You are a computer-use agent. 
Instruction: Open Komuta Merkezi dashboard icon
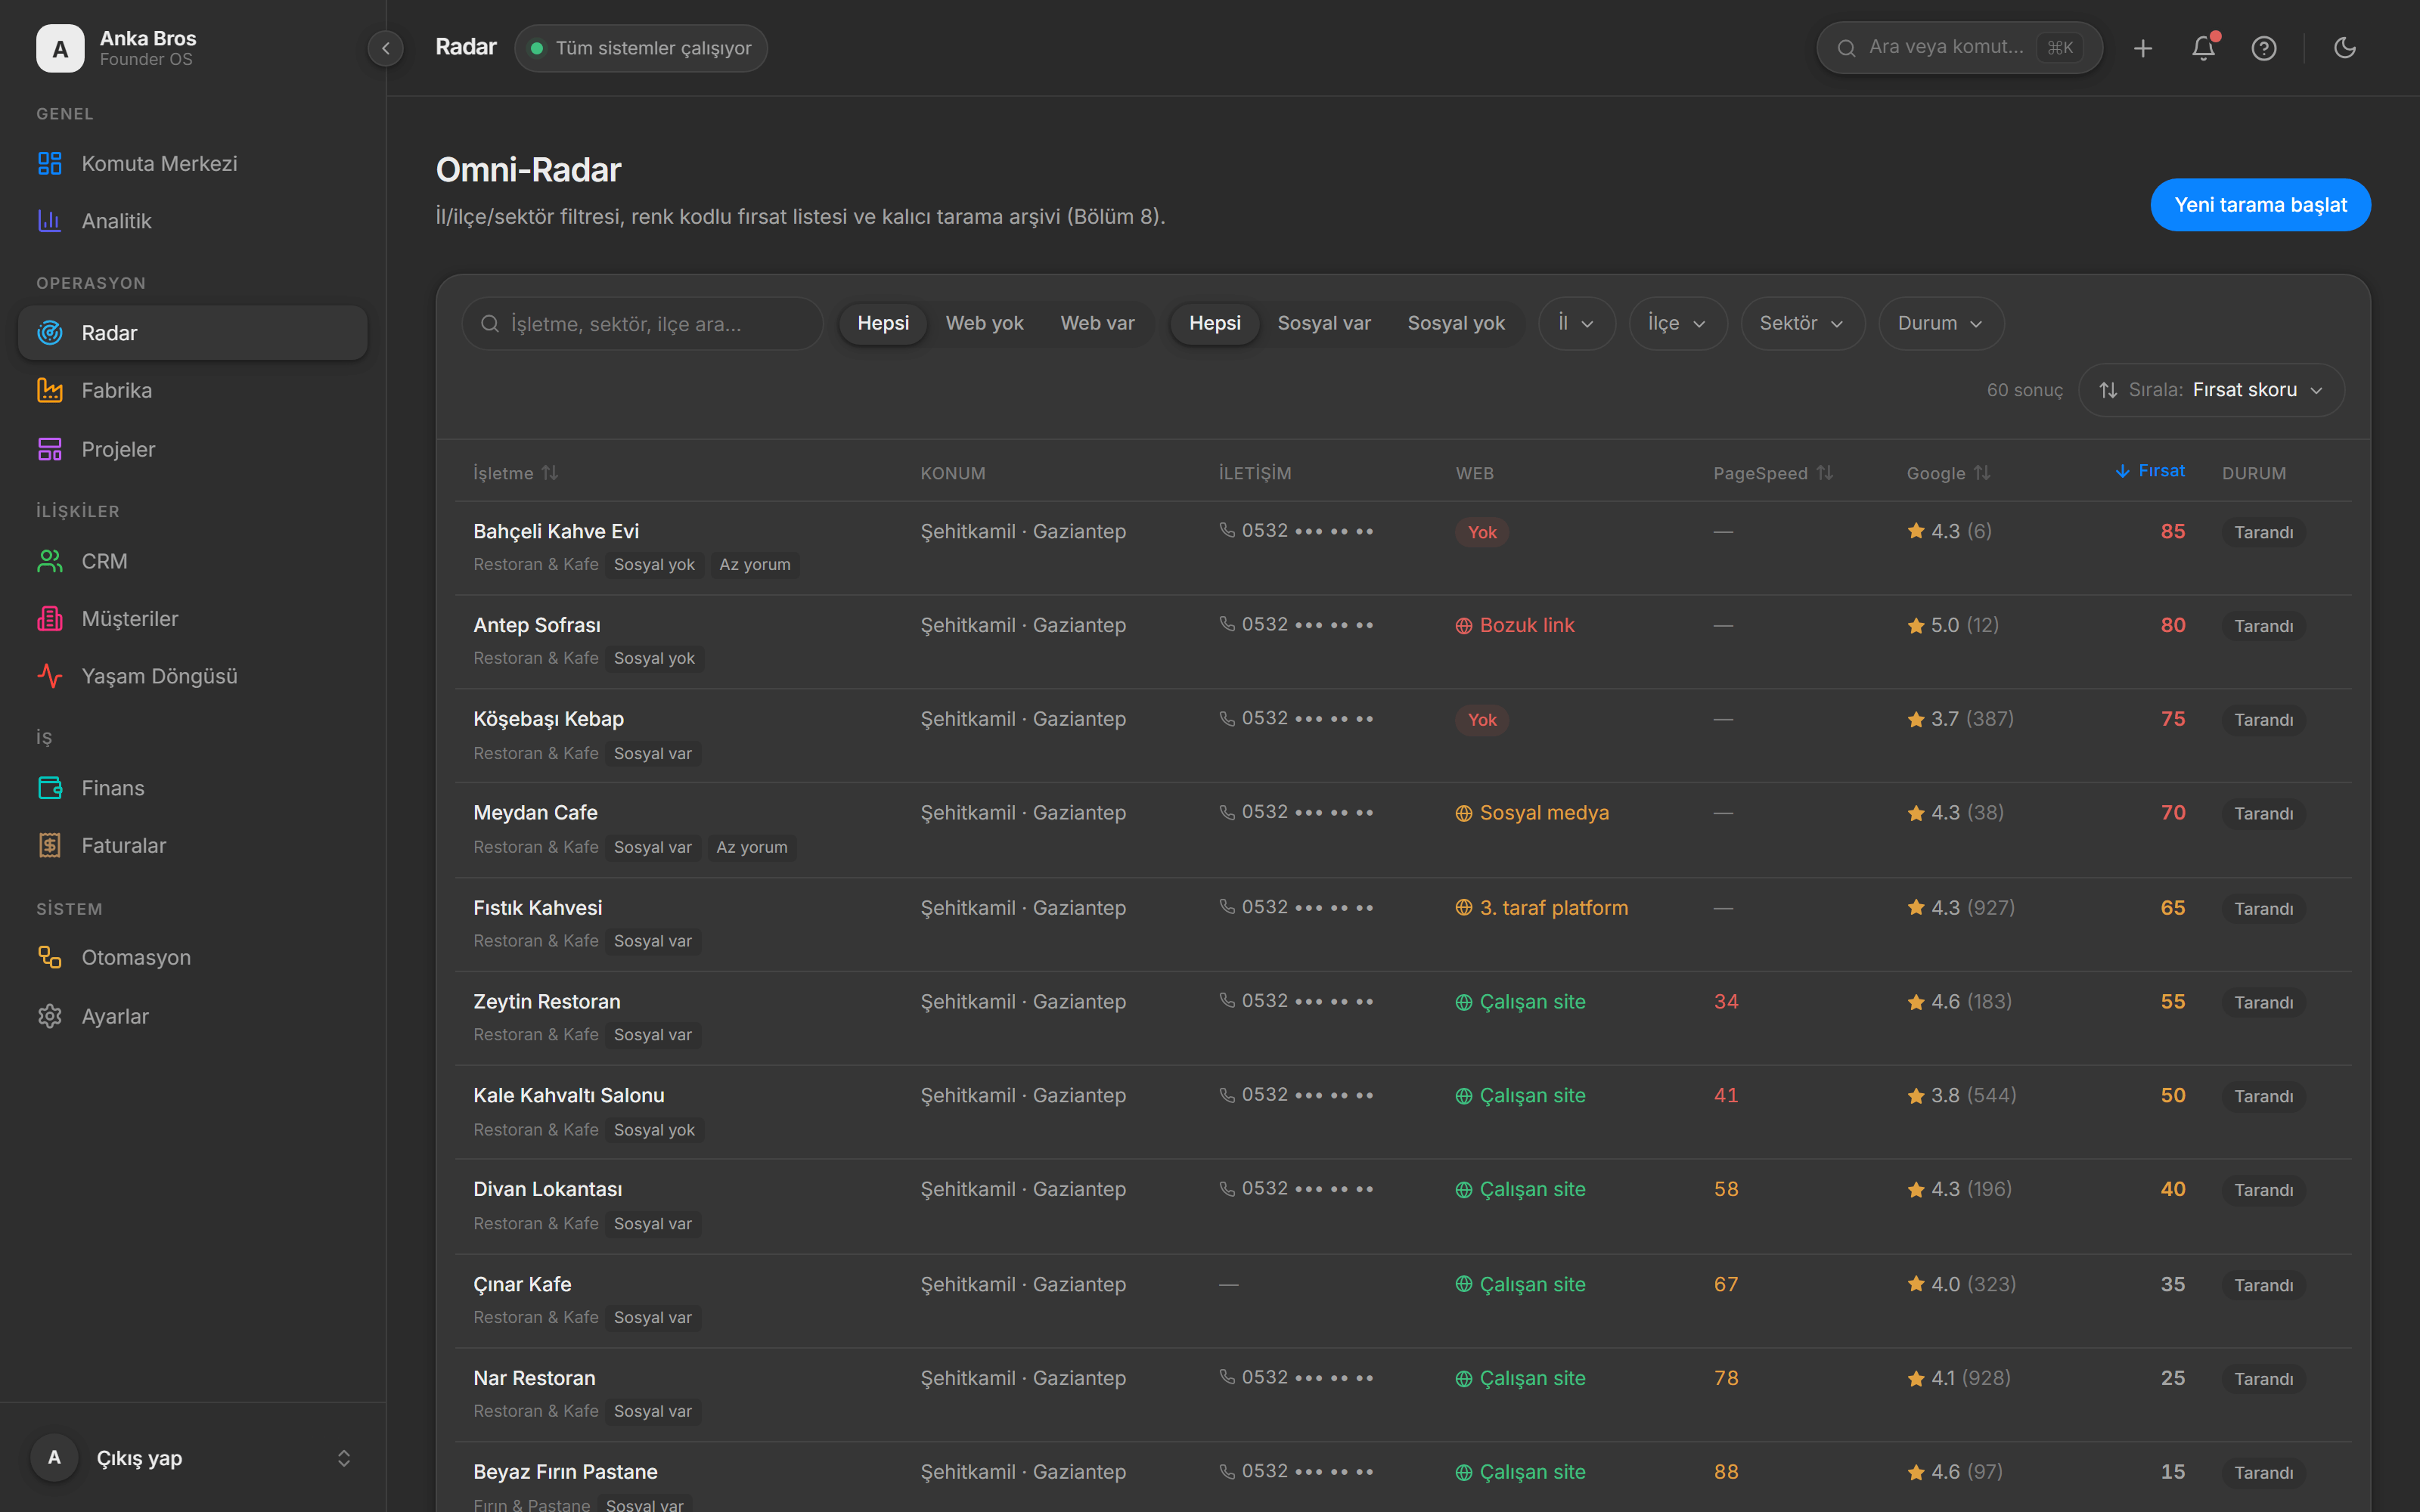(x=49, y=163)
